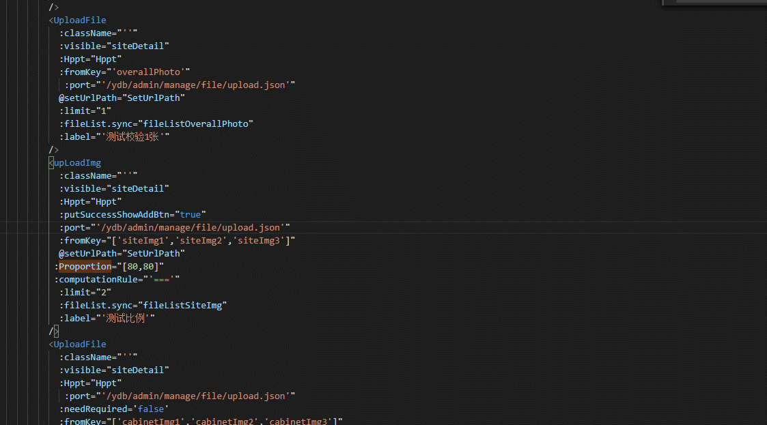Click @setUrlPath line above Proportion
The height and width of the screenshot is (425, 767).
click(122, 254)
